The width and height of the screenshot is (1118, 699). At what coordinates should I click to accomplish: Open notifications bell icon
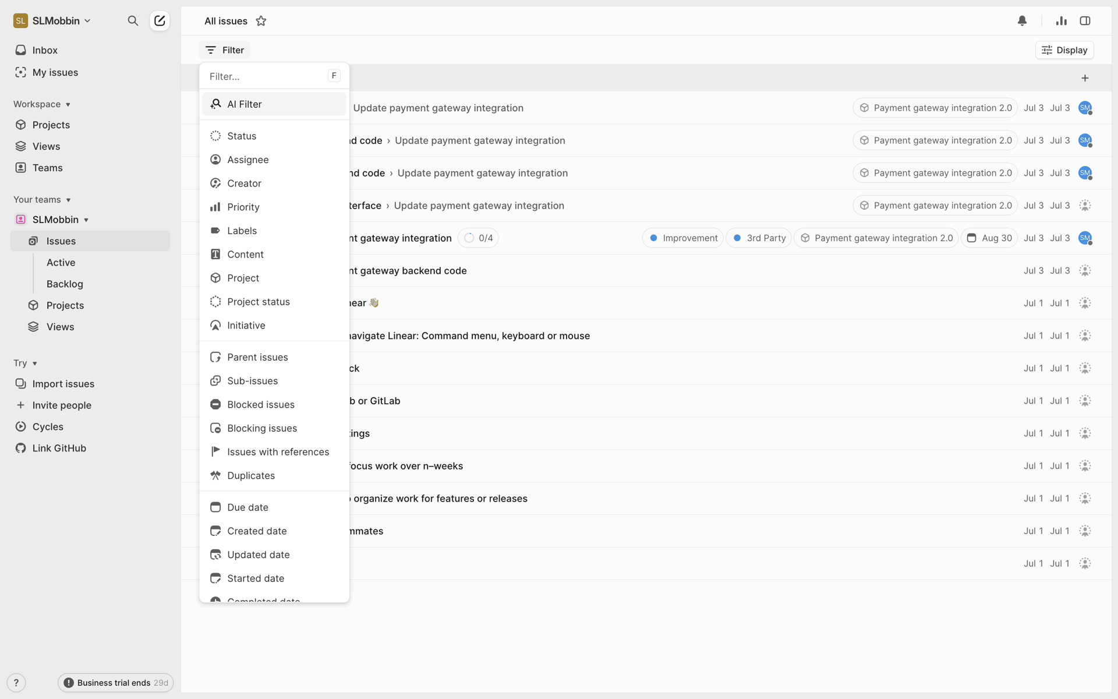(1022, 21)
